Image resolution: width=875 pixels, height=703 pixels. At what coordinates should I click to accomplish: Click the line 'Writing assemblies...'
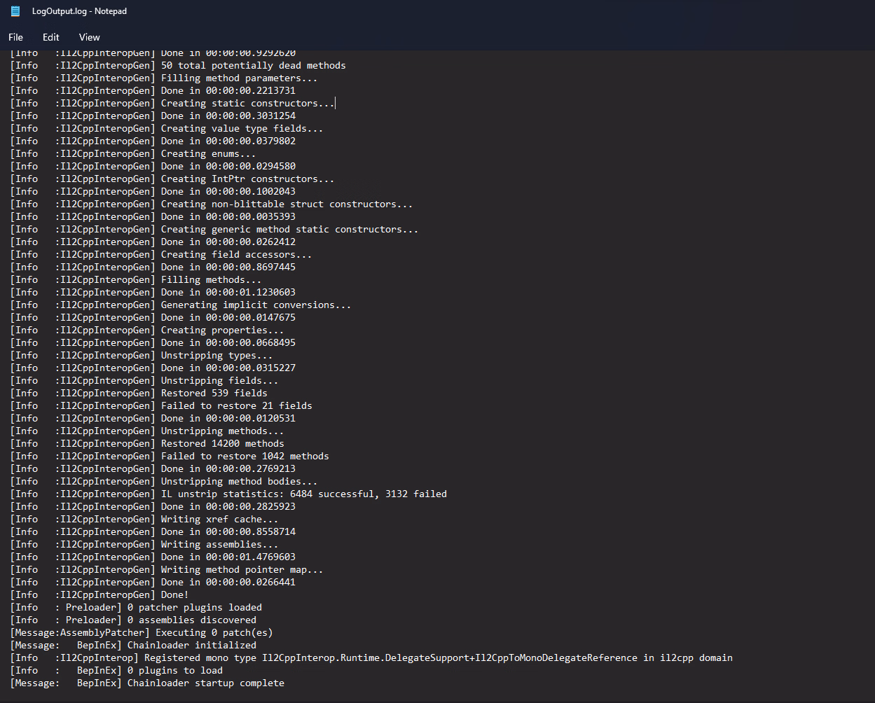point(144,544)
